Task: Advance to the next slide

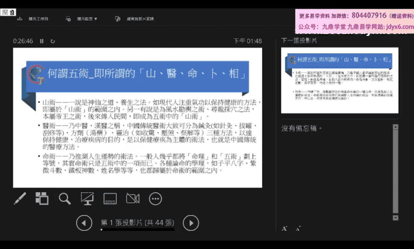Action: [x=191, y=223]
